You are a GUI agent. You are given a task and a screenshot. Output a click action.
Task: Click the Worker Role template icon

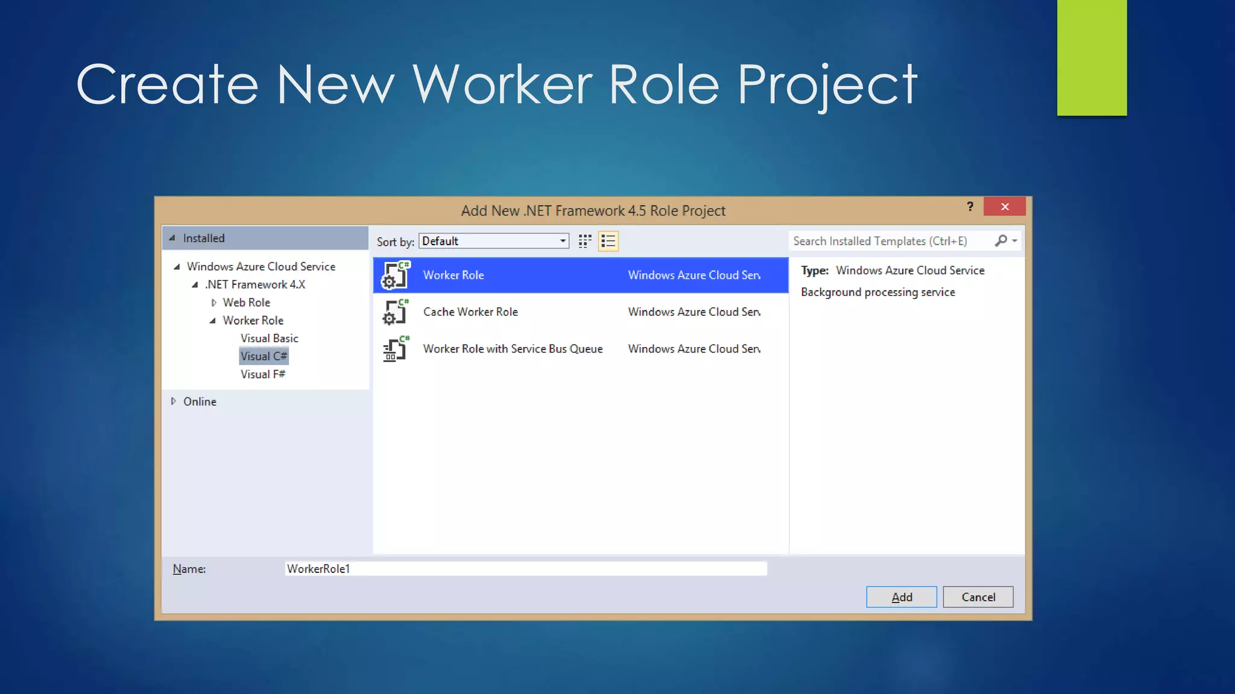point(396,275)
